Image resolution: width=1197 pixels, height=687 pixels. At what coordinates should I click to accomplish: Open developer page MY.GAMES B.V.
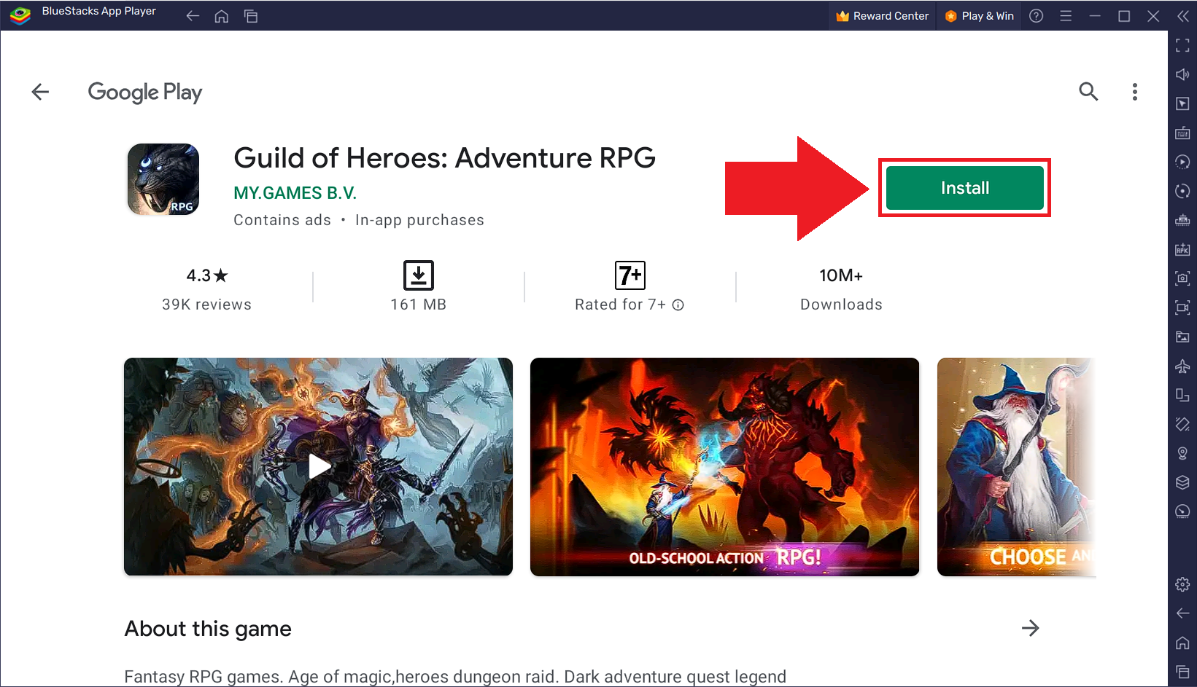(x=295, y=193)
